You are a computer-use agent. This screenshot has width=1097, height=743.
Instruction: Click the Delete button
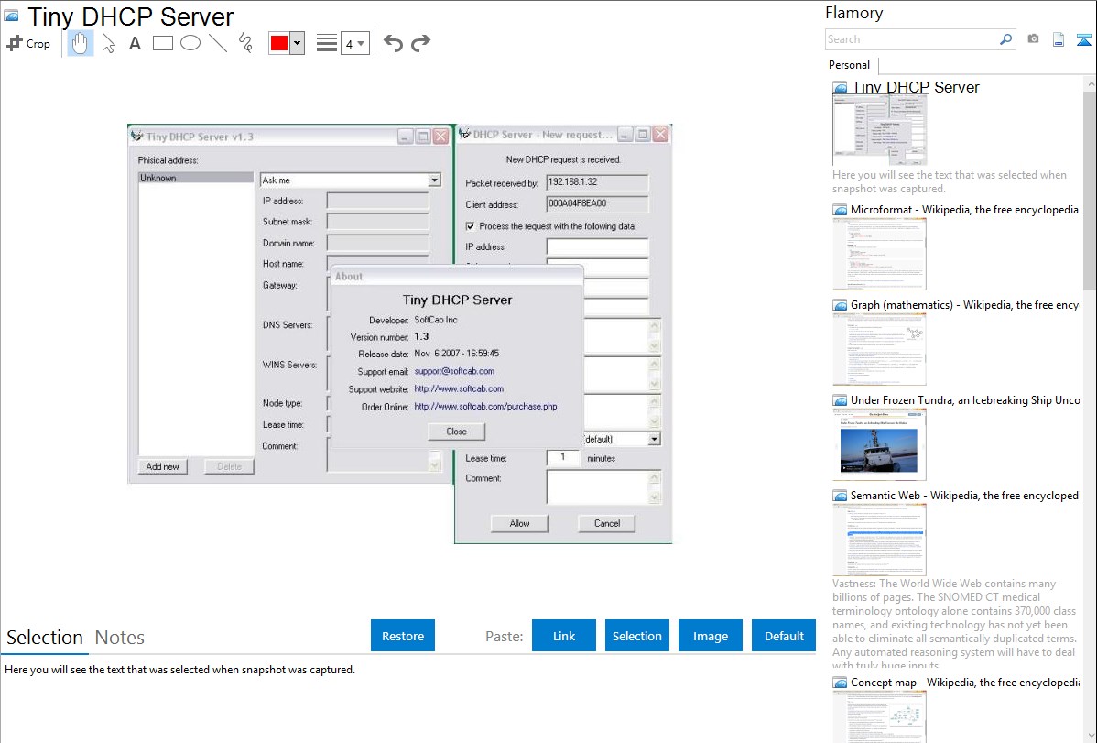(x=229, y=466)
